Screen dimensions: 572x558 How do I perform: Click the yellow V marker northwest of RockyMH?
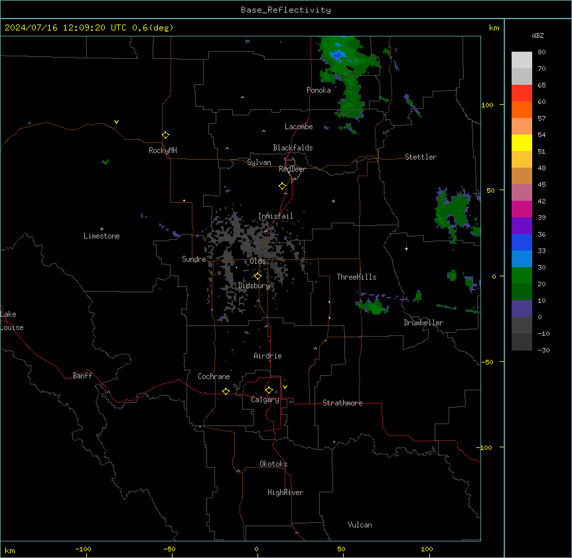(x=116, y=122)
